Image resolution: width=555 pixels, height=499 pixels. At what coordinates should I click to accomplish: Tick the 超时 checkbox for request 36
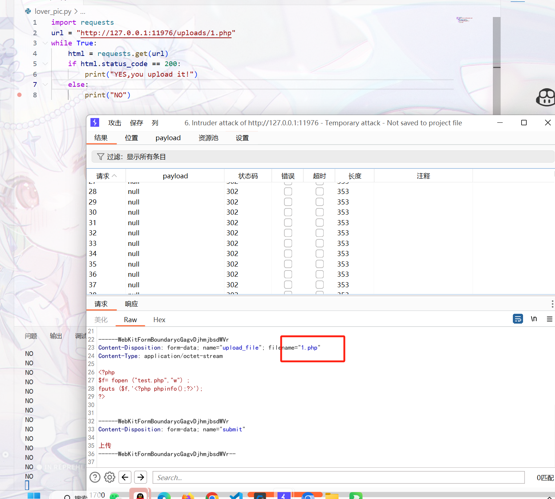pos(320,274)
